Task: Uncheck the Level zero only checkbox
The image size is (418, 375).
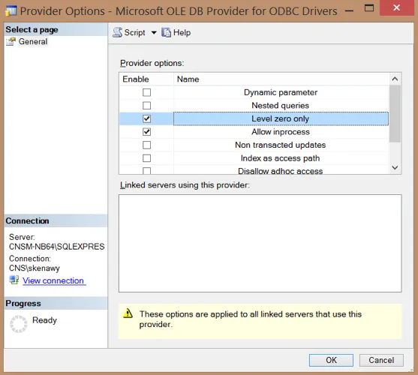Action: point(146,118)
